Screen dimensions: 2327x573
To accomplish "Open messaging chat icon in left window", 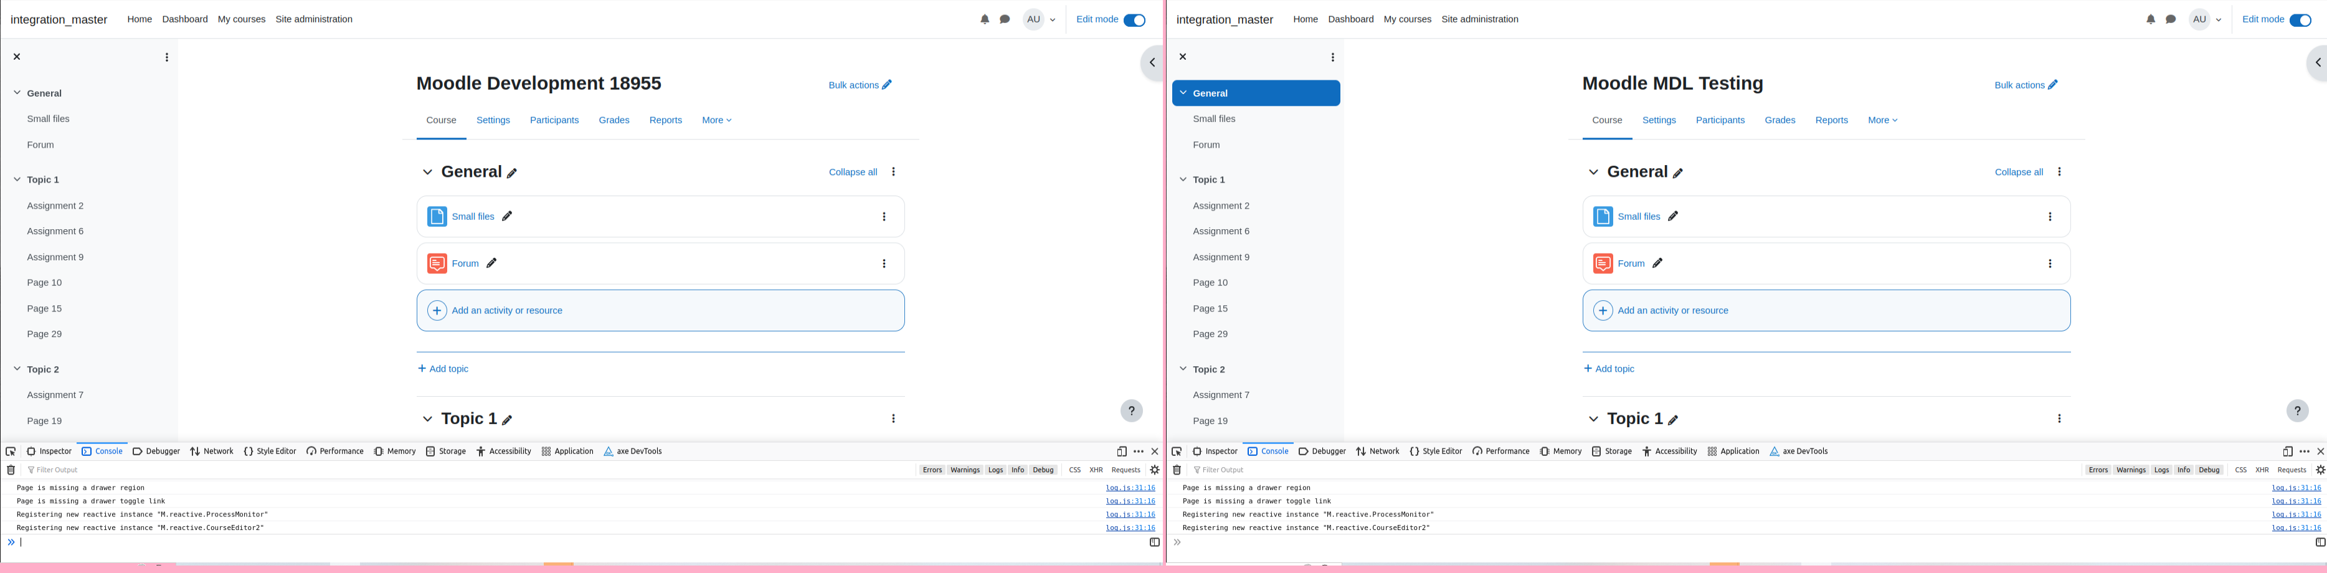I will tap(1005, 19).
